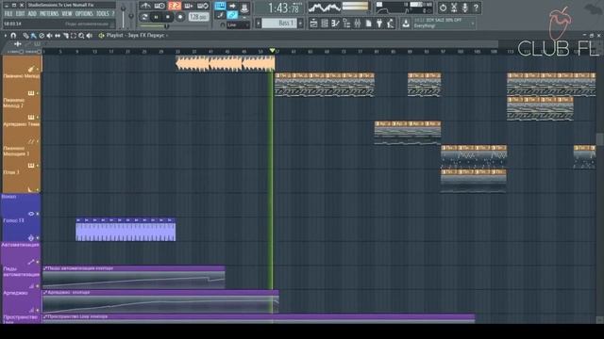
Task: Open the mixer icon
Action: 358,24
